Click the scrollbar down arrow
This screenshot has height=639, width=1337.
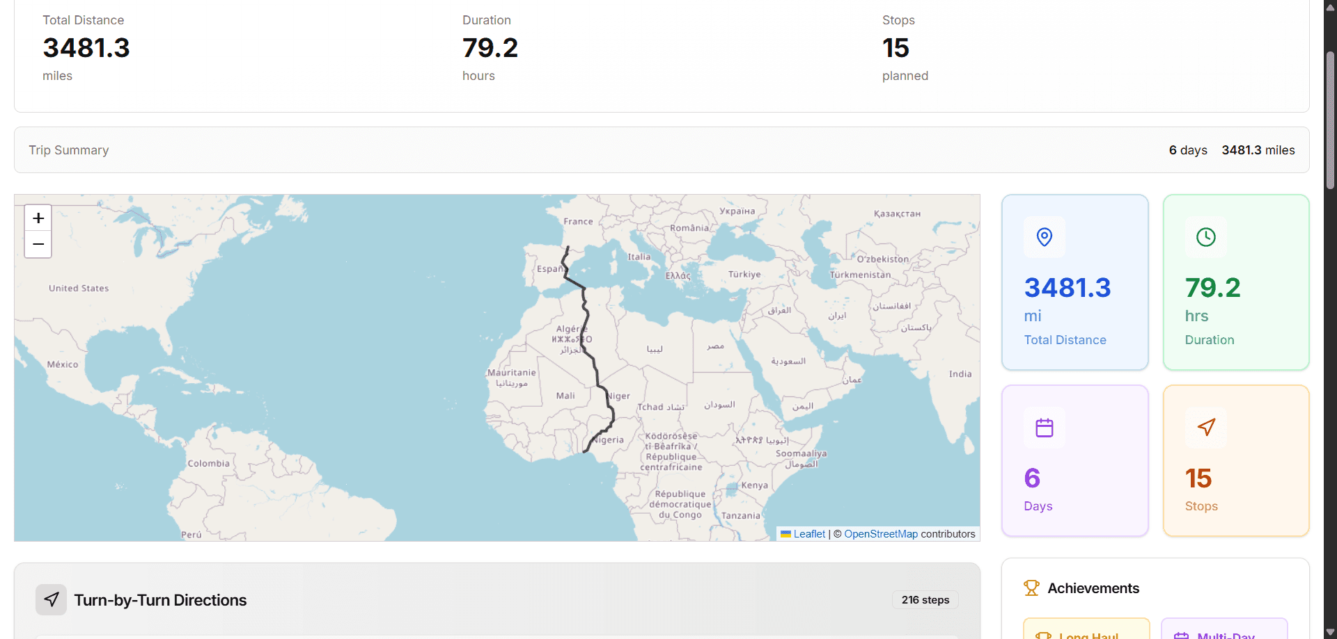[x=1330, y=632]
